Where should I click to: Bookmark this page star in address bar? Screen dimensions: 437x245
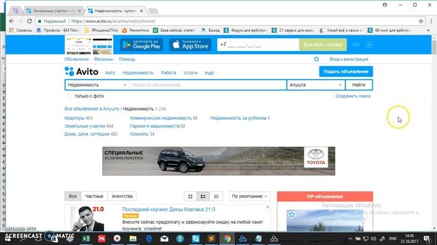[421, 21]
